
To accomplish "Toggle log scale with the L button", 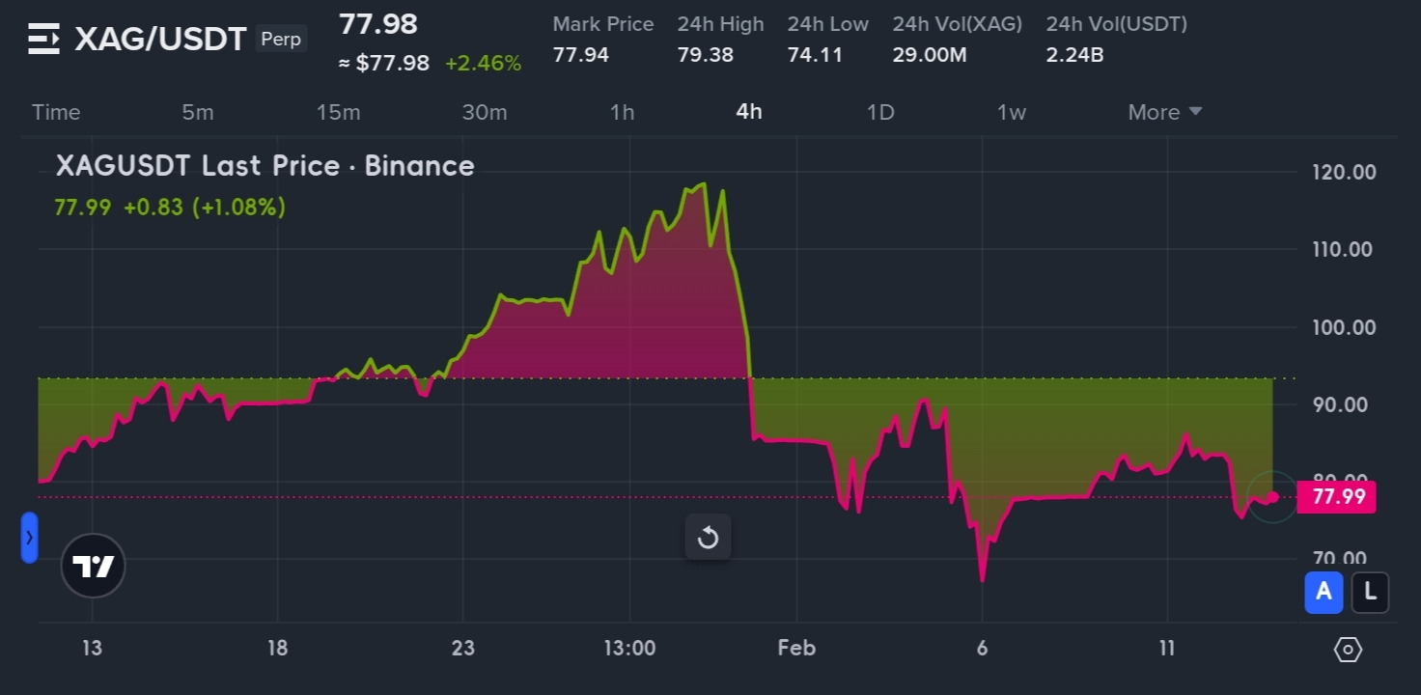I will pos(1370,592).
